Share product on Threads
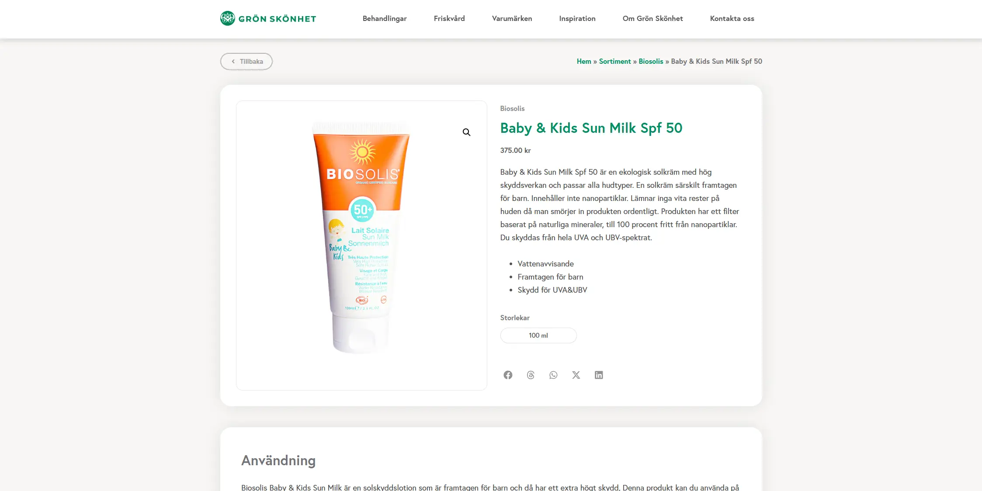The image size is (982, 491). tap(531, 375)
